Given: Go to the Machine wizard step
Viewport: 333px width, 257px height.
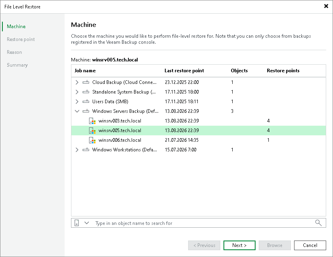Looking at the screenshot, I should (x=16, y=27).
